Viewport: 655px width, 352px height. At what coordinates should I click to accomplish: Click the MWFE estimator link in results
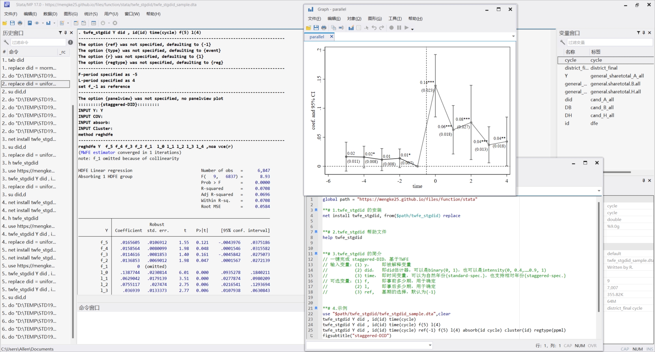[x=98, y=152]
